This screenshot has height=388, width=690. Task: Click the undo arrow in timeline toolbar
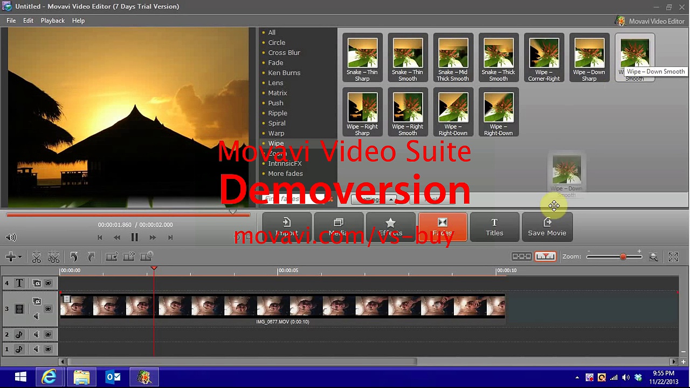pos(74,257)
